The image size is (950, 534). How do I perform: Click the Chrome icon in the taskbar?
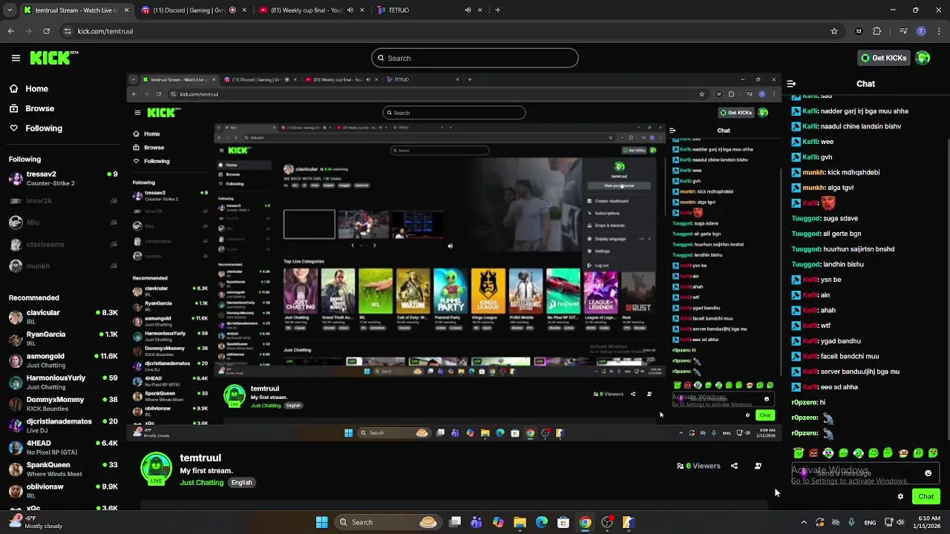(586, 522)
